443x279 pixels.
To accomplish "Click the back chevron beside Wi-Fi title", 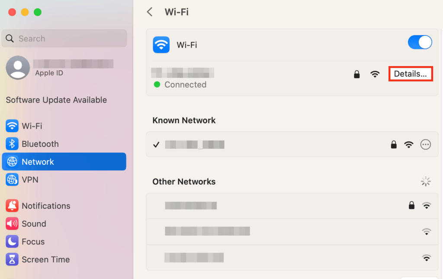I will pyautogui.click(x=150, y=12).
